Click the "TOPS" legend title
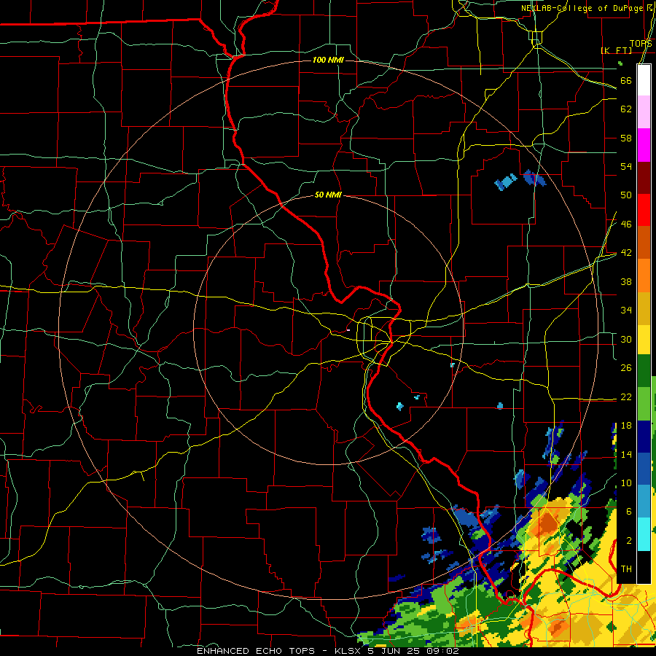Image resolution: width=656 pixels, height=656 pixels. pos(641,44)
